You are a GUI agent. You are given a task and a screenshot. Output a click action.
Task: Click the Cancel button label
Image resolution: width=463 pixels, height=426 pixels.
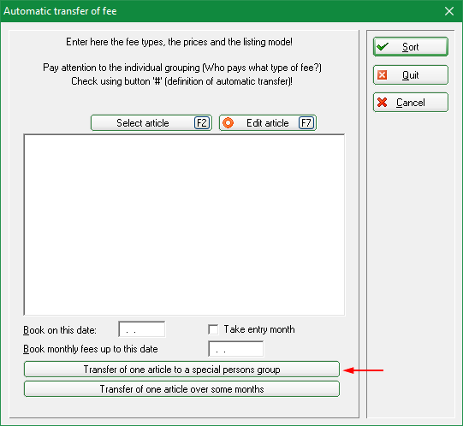pos(411,103)
